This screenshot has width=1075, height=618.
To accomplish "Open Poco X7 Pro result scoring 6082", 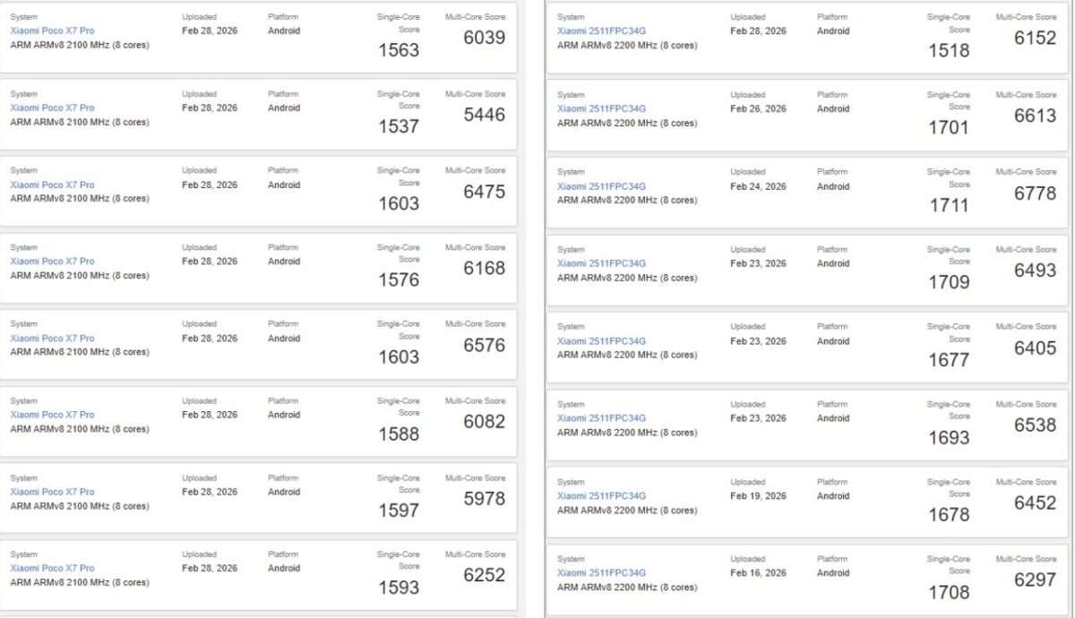I will (x=52, y=415).
